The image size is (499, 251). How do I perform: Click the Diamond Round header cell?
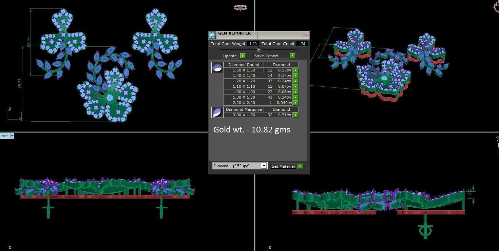[244, 65]
